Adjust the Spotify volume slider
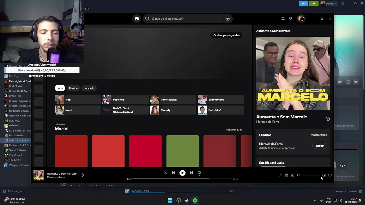The image size is (365, 205). coord(311,175)
